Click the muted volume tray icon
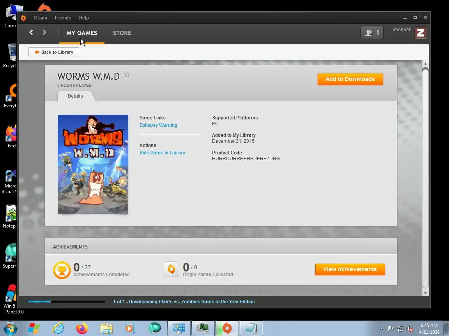Screen dimensions: 449x336 (x=410, y=329)
